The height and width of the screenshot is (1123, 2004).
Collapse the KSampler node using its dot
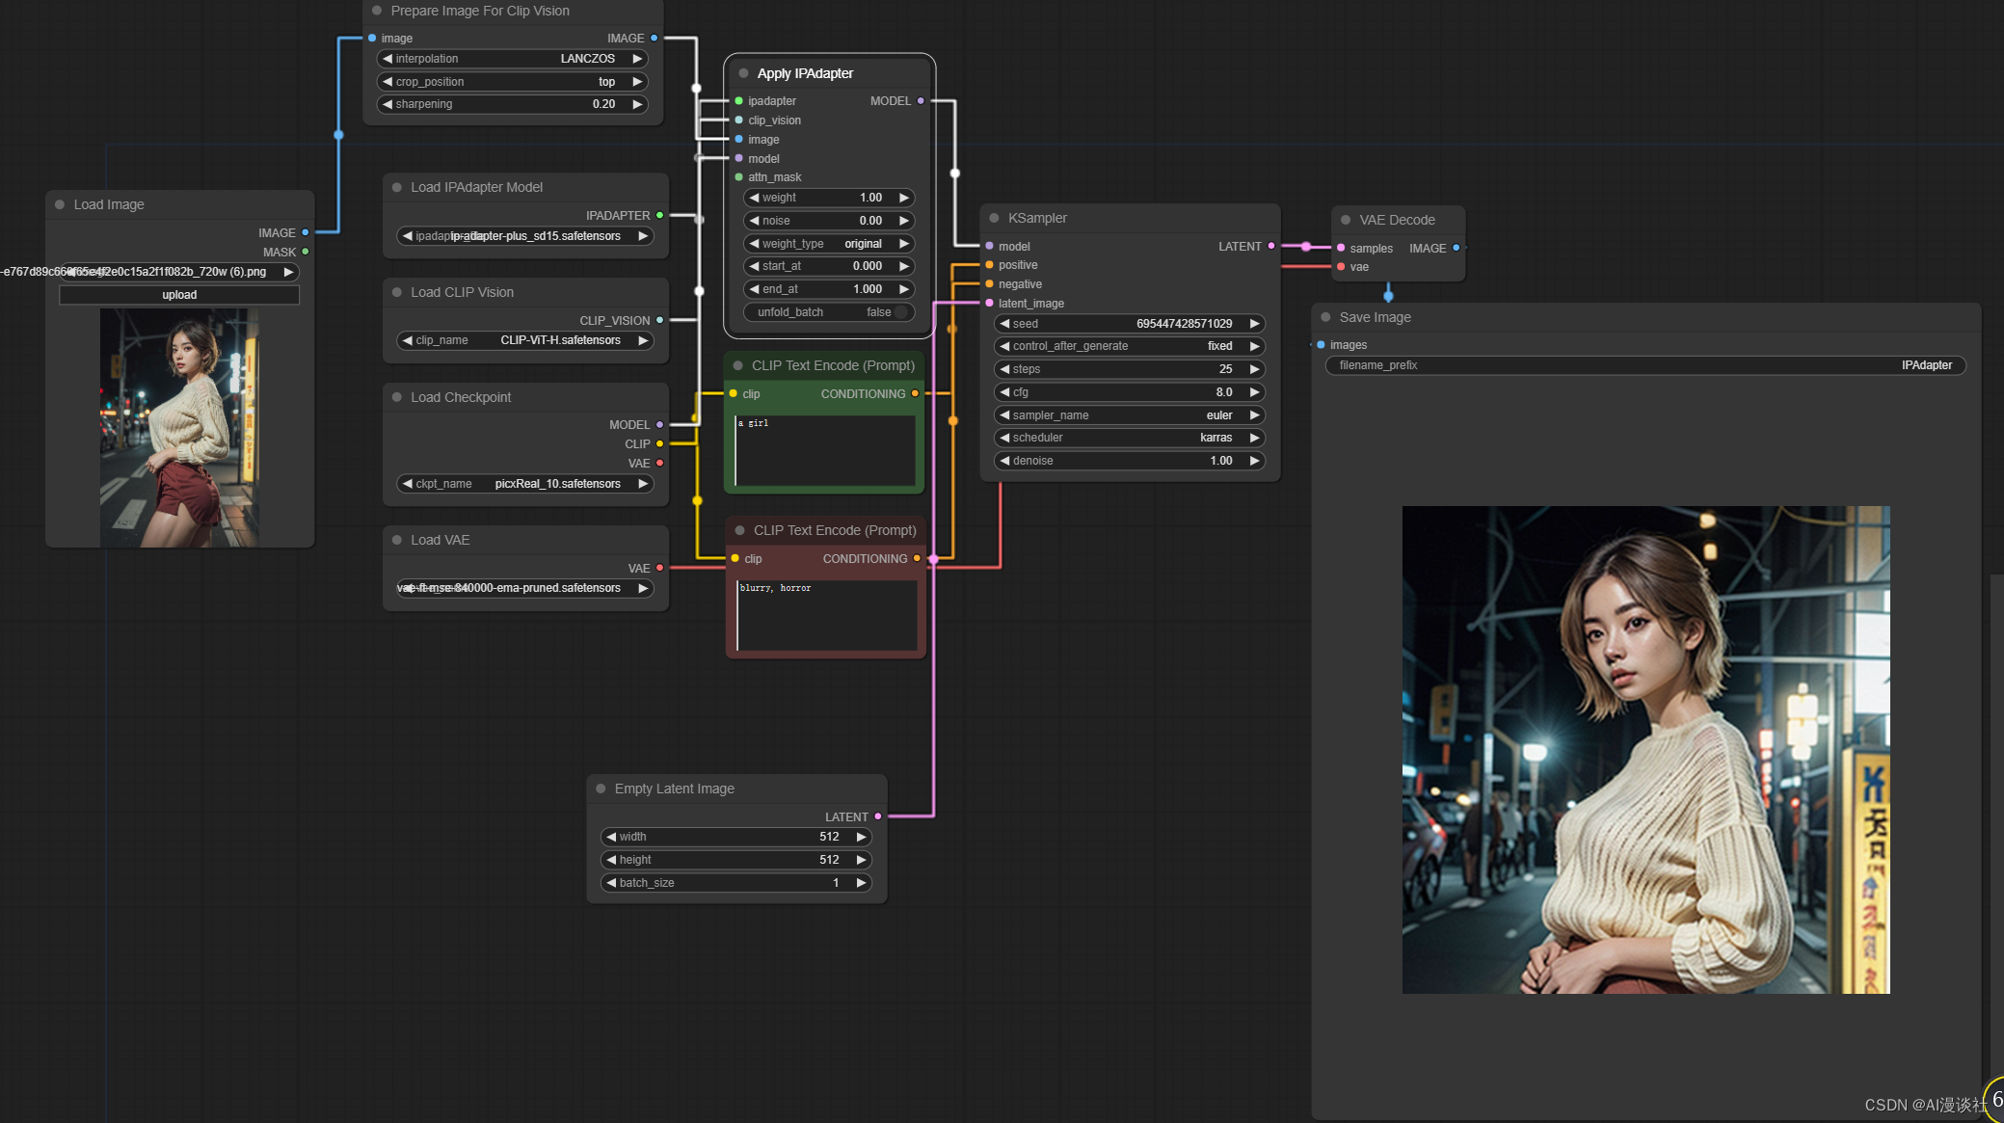(994, 219)
